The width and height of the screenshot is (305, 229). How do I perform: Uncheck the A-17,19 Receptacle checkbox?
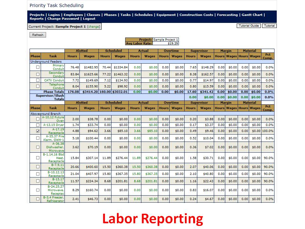click(38, 131)
